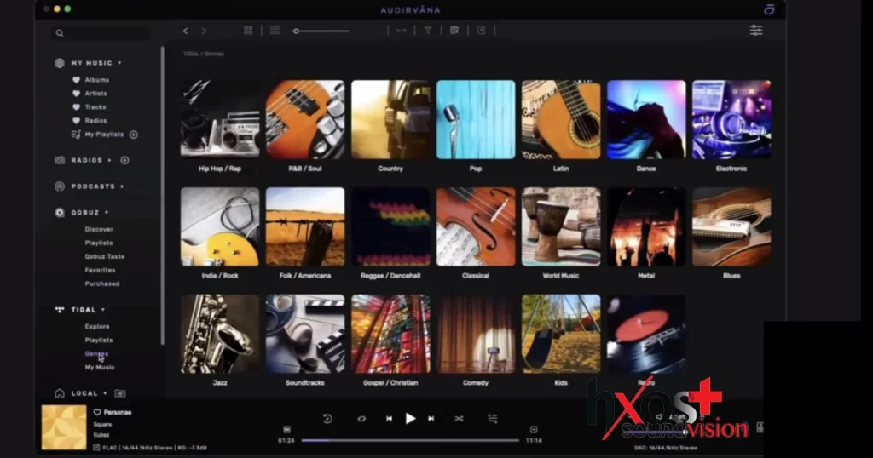
Task: Open favorite Radios
Action: coord(95,120)
